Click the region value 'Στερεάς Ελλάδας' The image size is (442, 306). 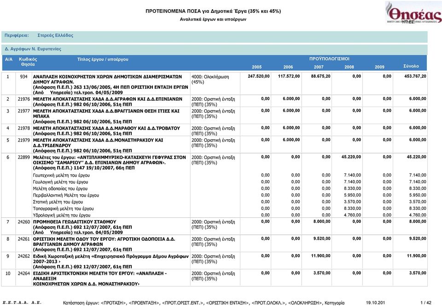tap(55, 35)
